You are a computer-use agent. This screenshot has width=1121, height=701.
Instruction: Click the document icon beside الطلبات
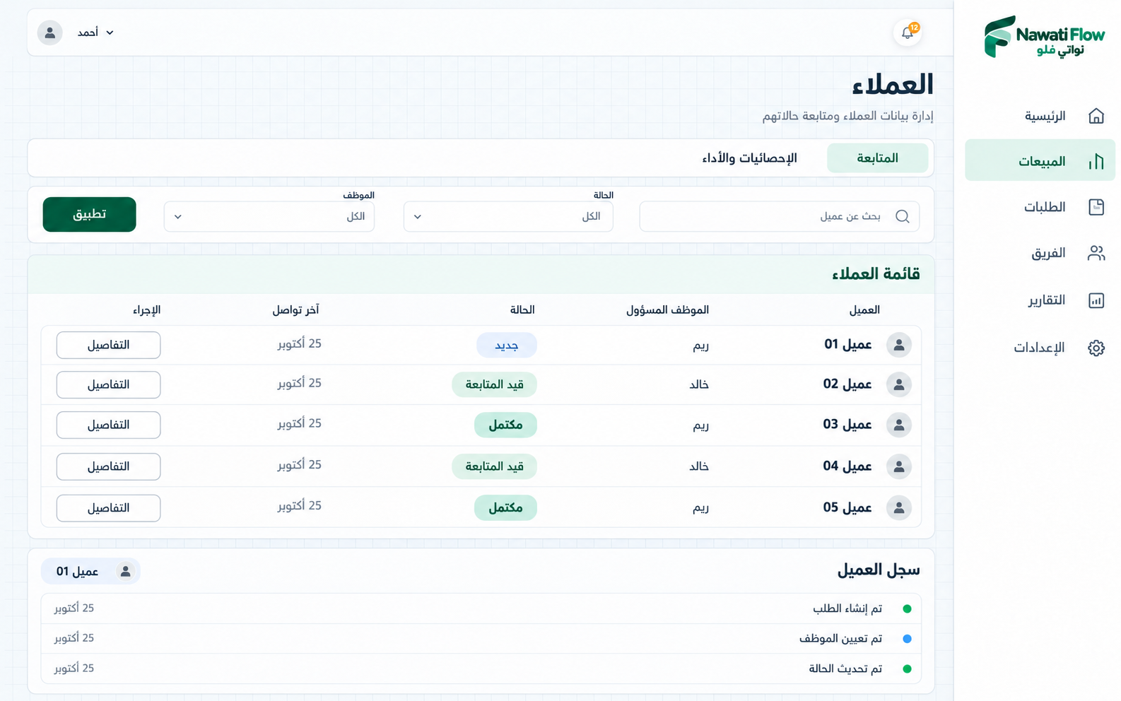[x=1096, y=207]
